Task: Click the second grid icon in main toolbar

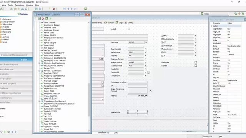Action: pyautogui.click(x=40, y=9)
